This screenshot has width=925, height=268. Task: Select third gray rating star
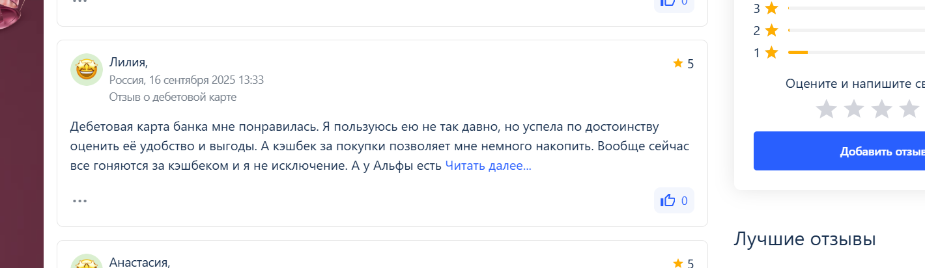pyautogui.click(x=881, y=109)
